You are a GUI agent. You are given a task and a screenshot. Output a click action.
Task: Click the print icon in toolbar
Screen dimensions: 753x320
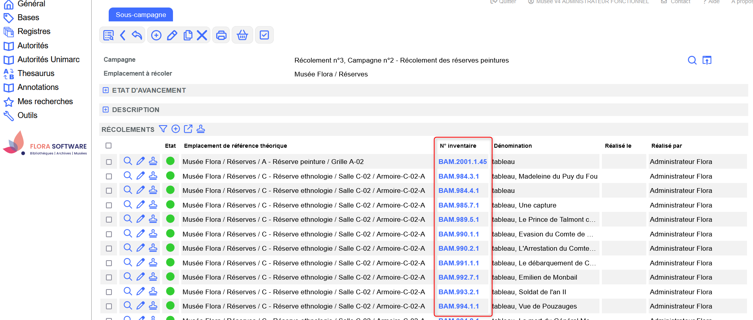coord(221,35)
